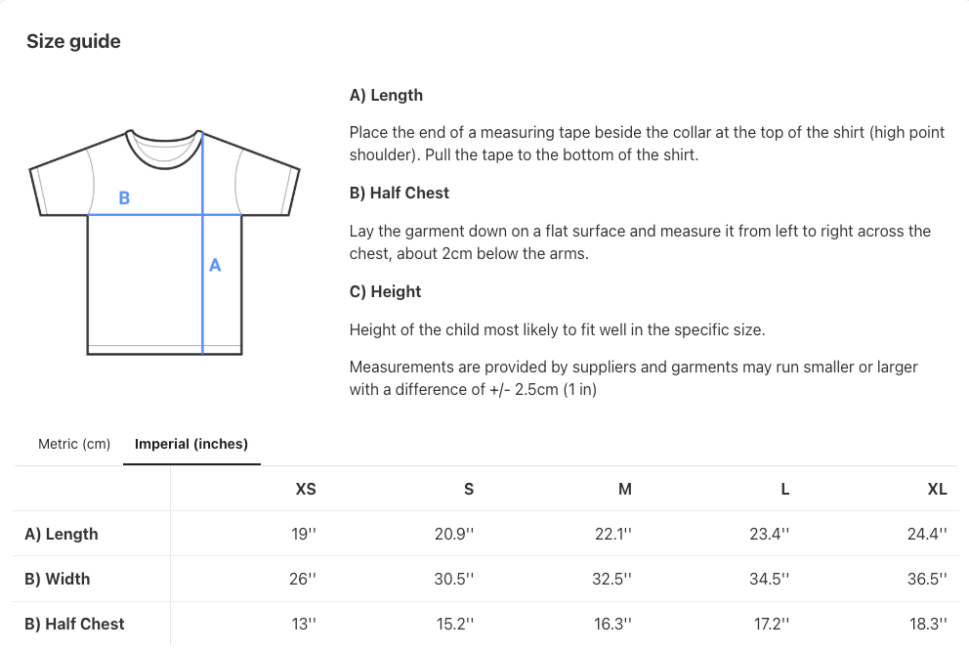Screen dimensions: 969x652
Task: Click the M column header
Action: click(625, 489)
